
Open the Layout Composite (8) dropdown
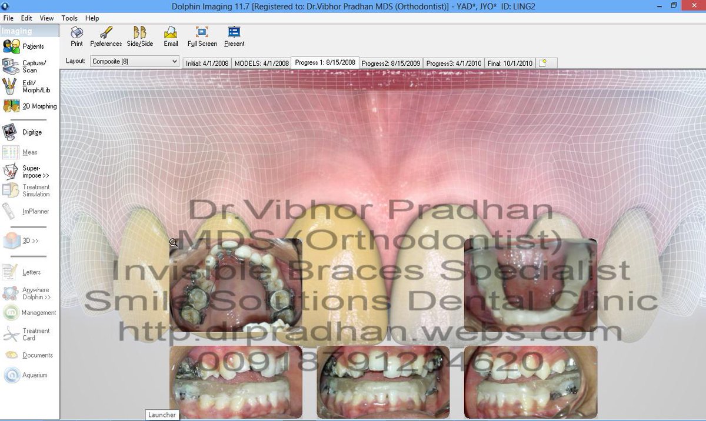134,61
